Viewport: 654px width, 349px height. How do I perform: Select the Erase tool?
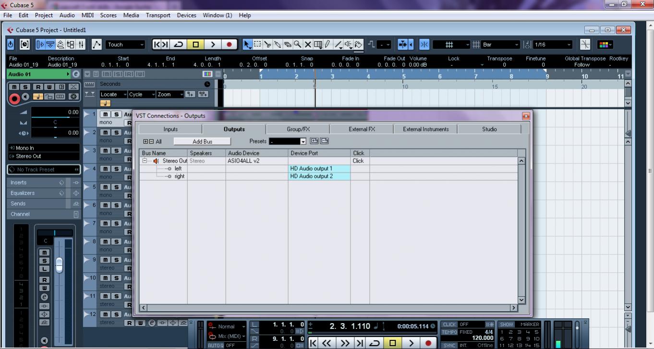coord(288,45)
